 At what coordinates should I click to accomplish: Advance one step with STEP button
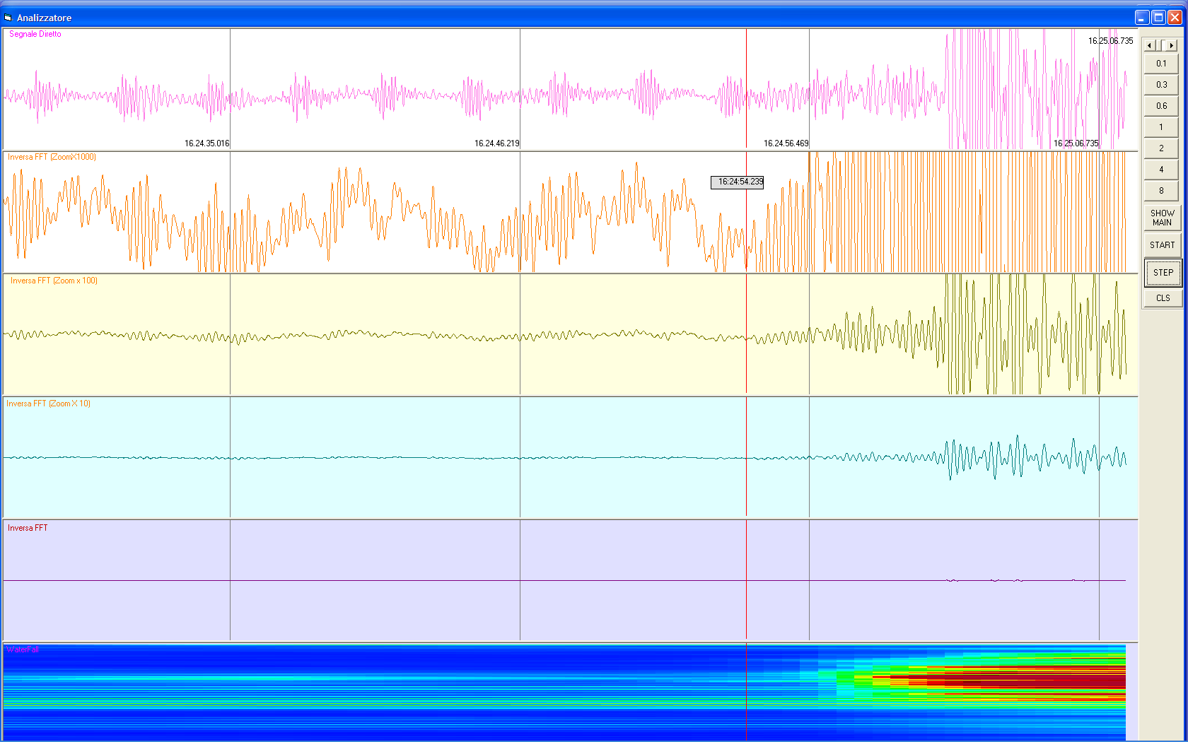tap(1163, 273)
